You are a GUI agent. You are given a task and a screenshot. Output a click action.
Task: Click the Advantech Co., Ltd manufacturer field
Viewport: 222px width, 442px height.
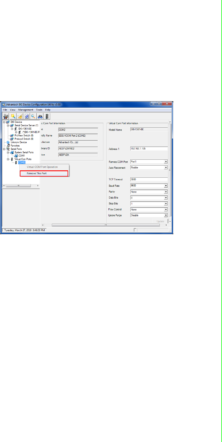point(78,142)
